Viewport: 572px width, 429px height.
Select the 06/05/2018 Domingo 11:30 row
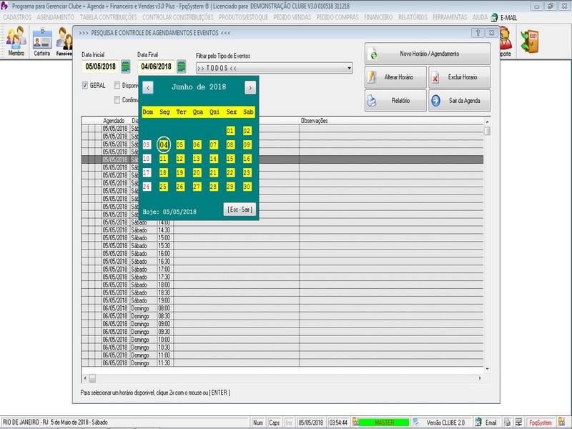point(282,363)
